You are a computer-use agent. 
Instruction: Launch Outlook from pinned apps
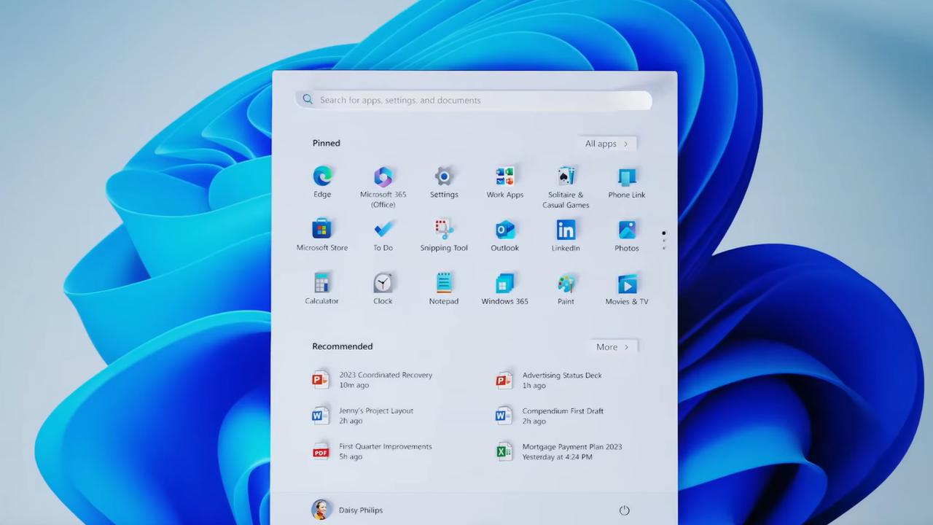click(x=505, y=236)
